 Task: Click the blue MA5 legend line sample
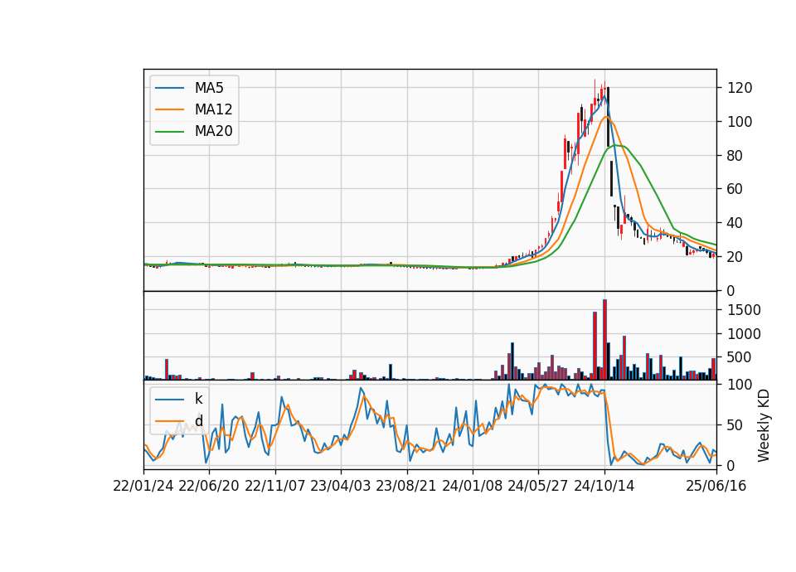tap(169, 88)
